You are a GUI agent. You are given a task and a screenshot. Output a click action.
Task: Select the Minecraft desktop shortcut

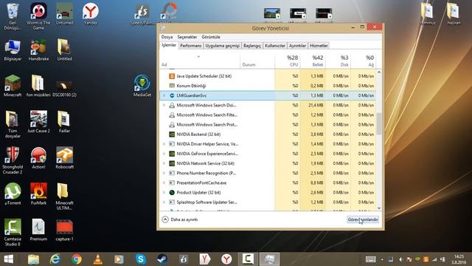[x=13, y=86]
